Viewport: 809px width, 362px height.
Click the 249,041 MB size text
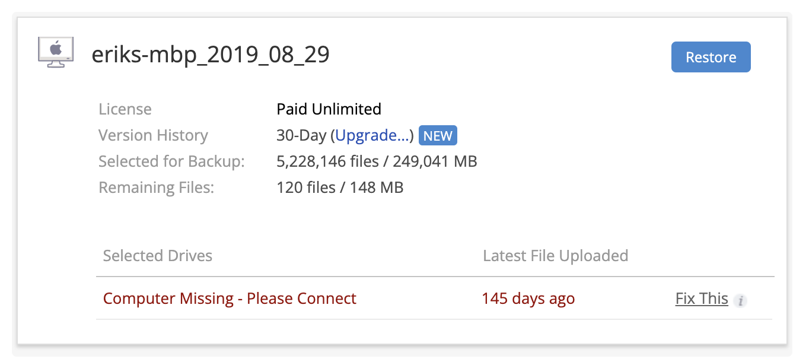coord(435,161)
